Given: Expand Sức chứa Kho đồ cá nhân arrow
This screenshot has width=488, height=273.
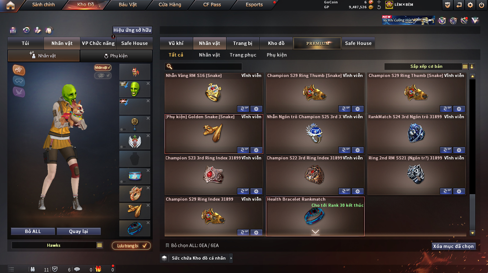Looking at the screenshot, I should 231,258.
